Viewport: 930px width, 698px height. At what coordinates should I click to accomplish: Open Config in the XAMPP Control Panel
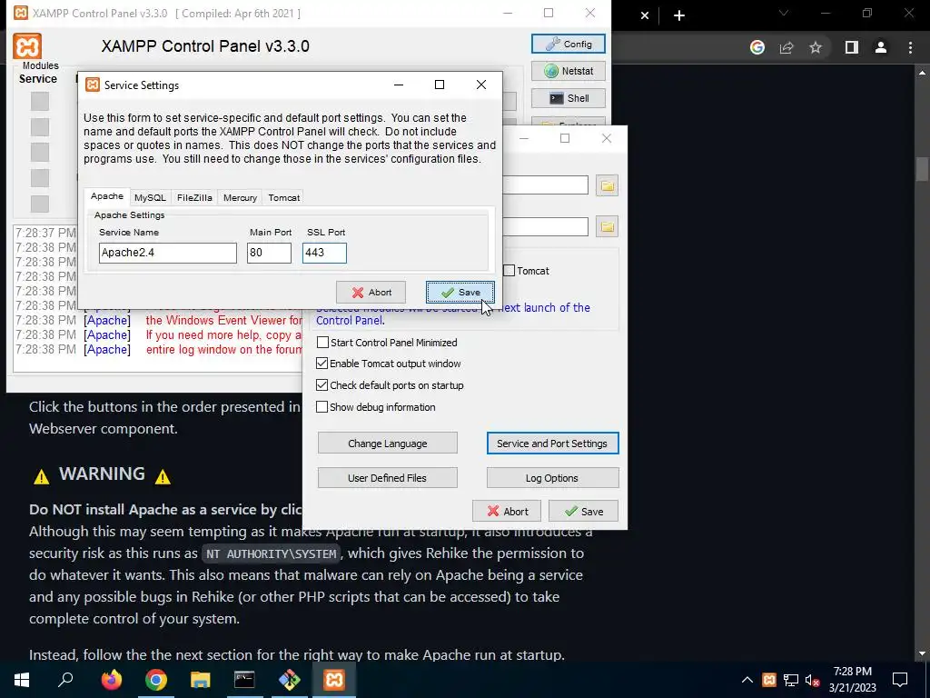[x=569, y=44]
